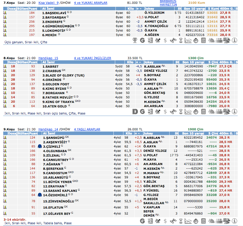Click the blue jockey silk beside ÇİZMELİ

pyautogui.click(x=40, y=146)
